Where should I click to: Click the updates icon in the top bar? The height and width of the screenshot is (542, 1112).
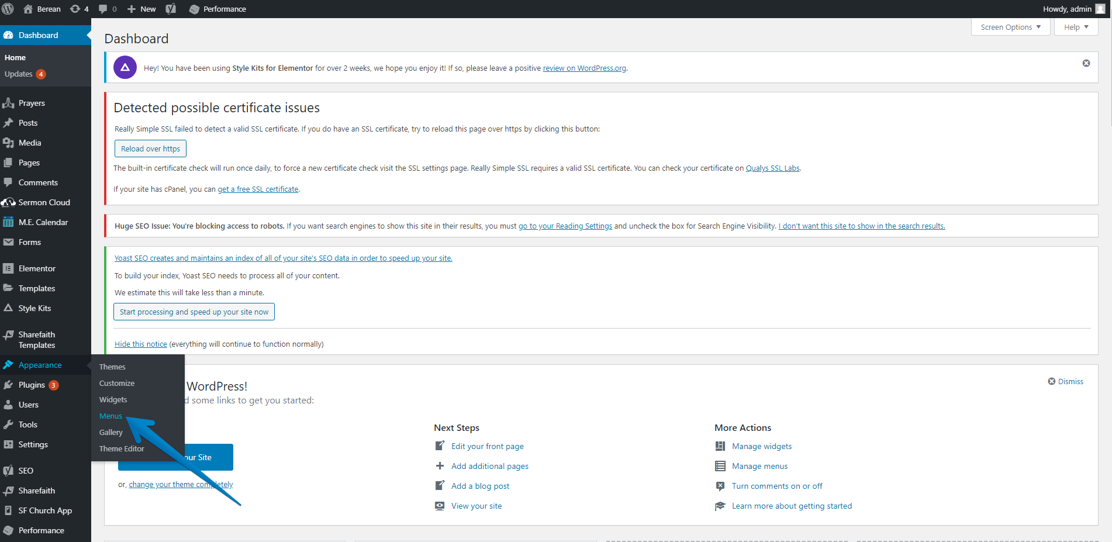coord(75,9)
